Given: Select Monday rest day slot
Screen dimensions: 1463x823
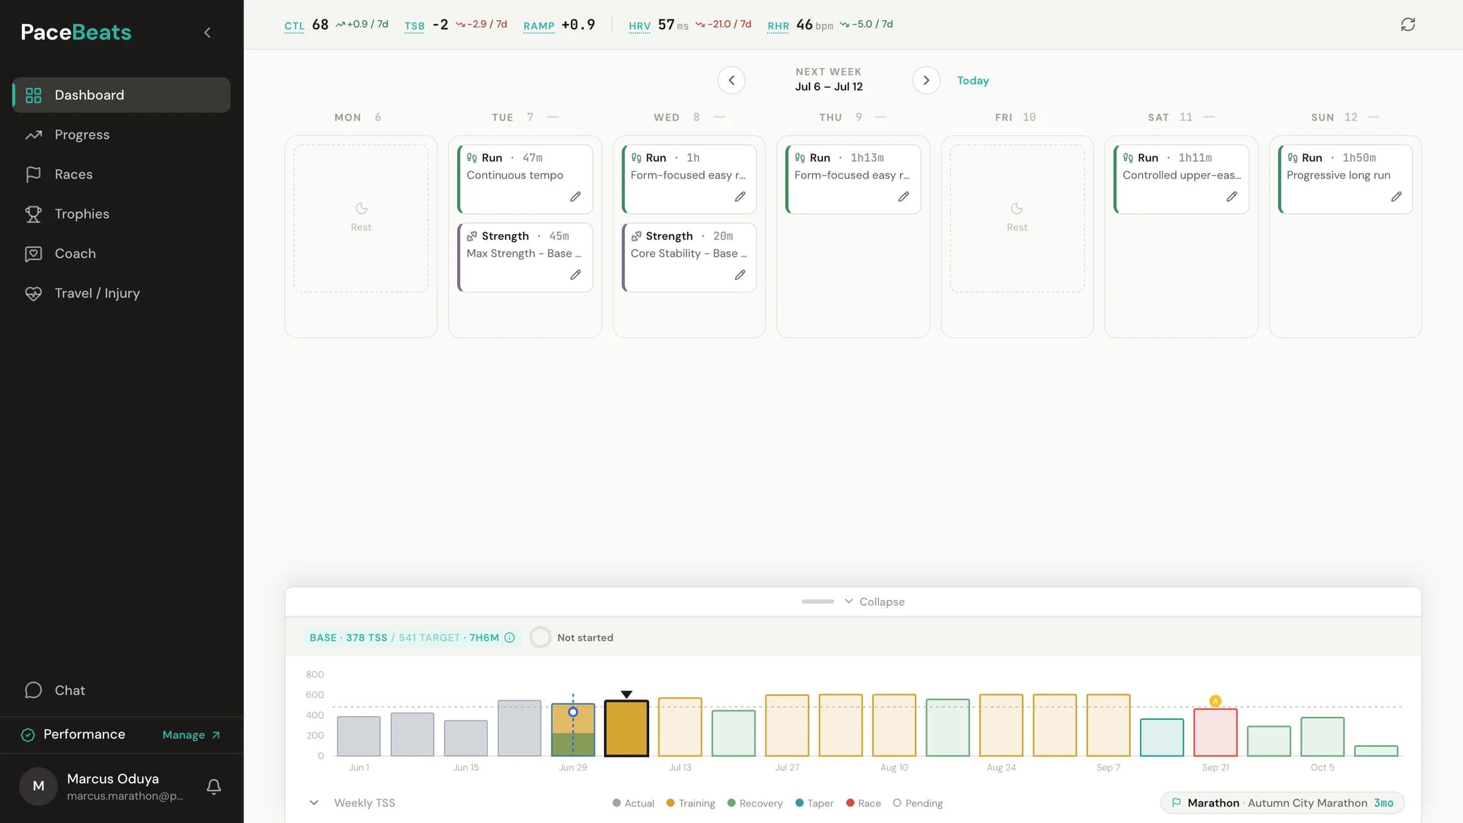Looking at the screenshot, I should pyautogui.click(x=361, y=218).
